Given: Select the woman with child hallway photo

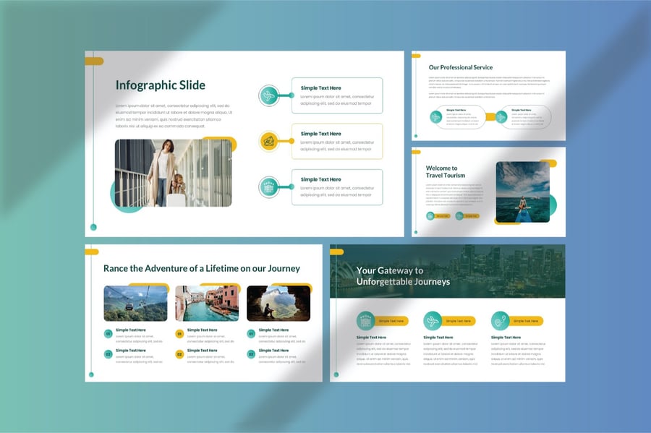Looking at the screenshot, I should tap(173, 173).
